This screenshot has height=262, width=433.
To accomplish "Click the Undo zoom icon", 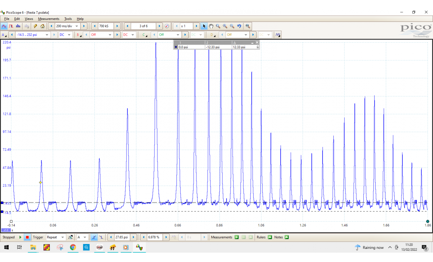I will 239,26.
